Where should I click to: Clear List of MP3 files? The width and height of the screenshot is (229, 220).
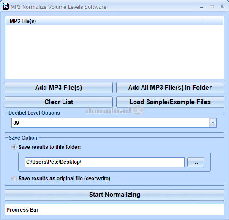pos(59,102)
